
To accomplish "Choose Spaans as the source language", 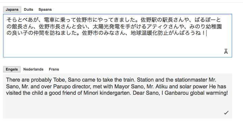I will [x=45, y=9].
